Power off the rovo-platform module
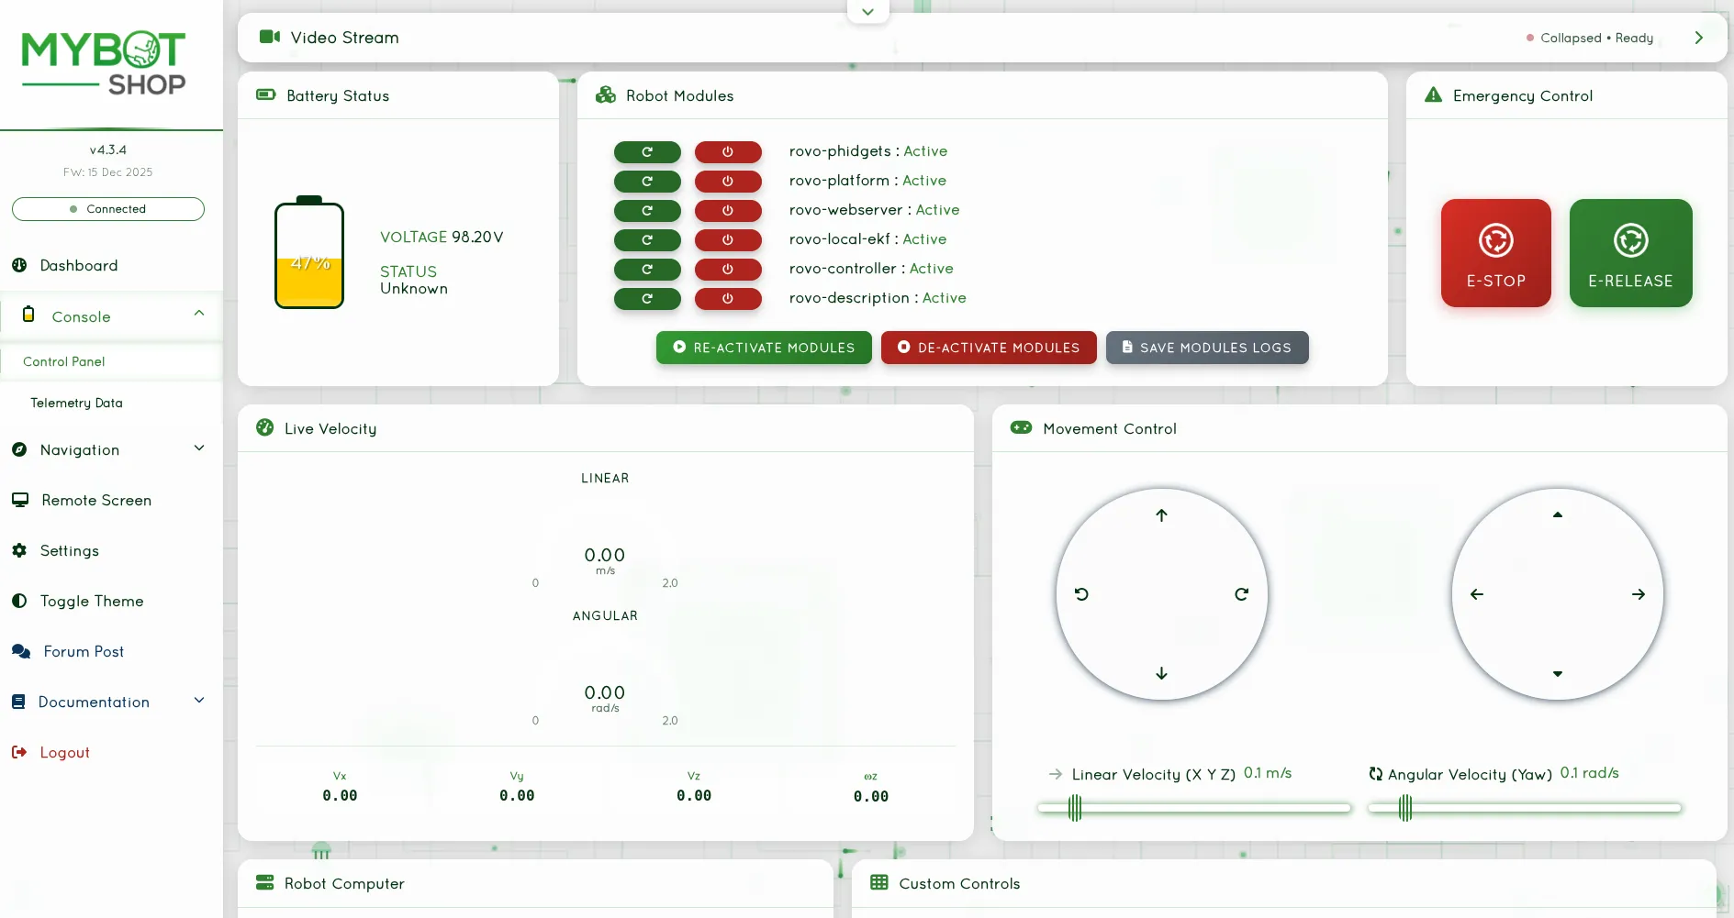This screenshot has width=1734, height=918. pos(728,182)
